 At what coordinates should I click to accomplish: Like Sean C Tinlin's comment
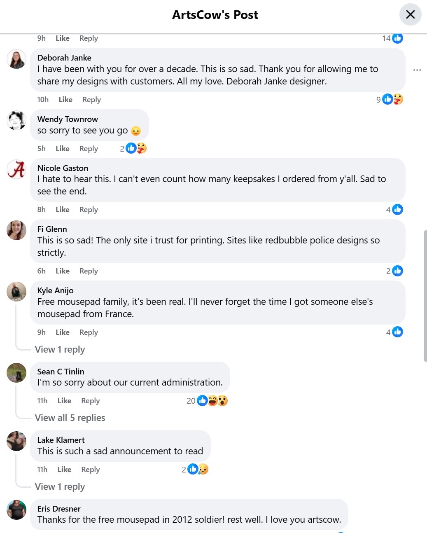(x=64, y=401)
